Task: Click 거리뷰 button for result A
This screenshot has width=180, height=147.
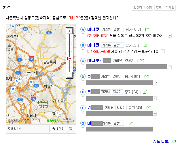Action: coord(106,29)
